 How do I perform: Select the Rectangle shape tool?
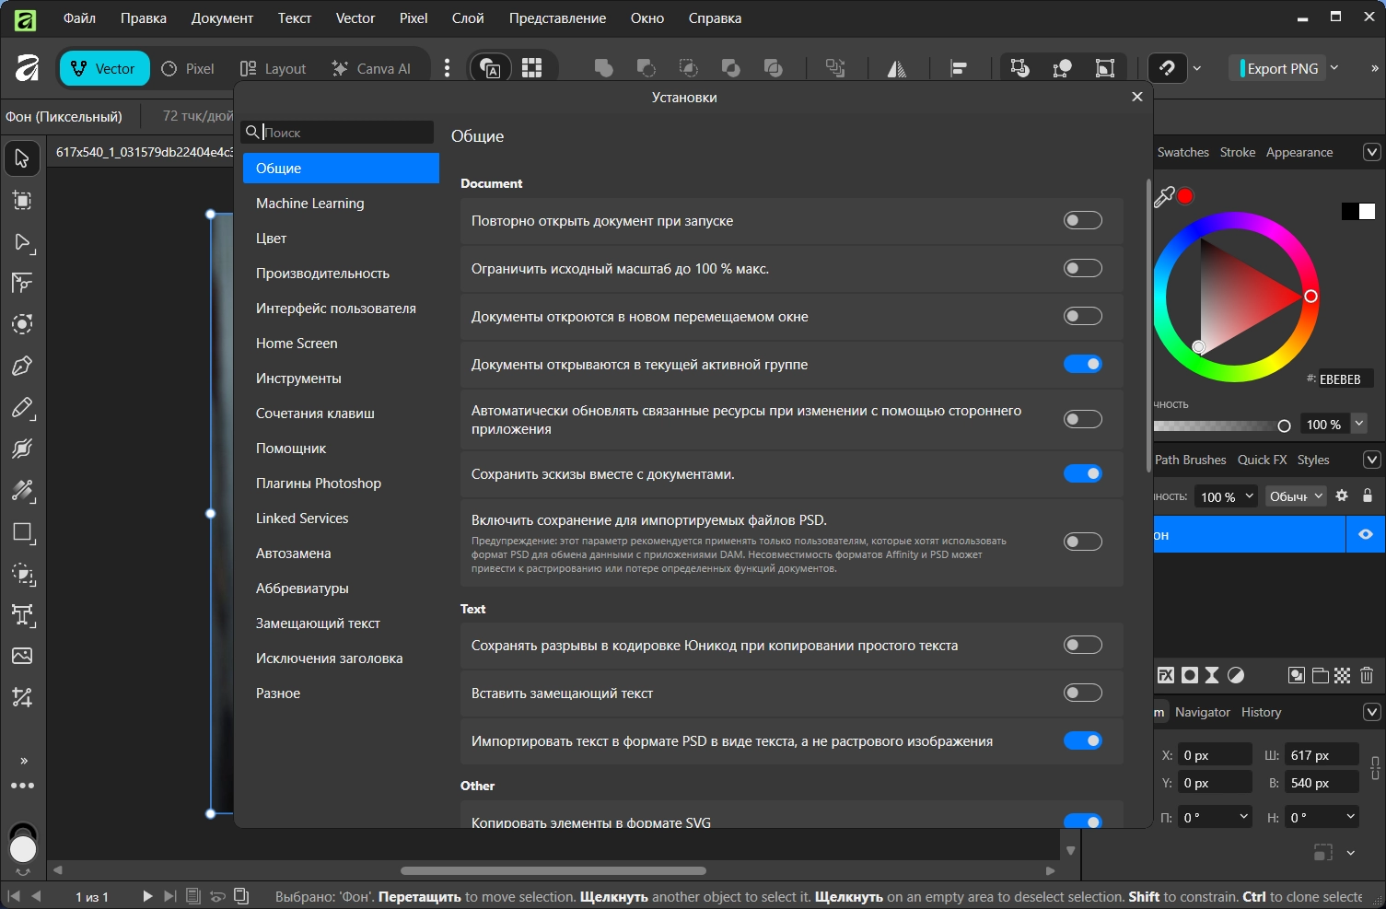[22, 532]
